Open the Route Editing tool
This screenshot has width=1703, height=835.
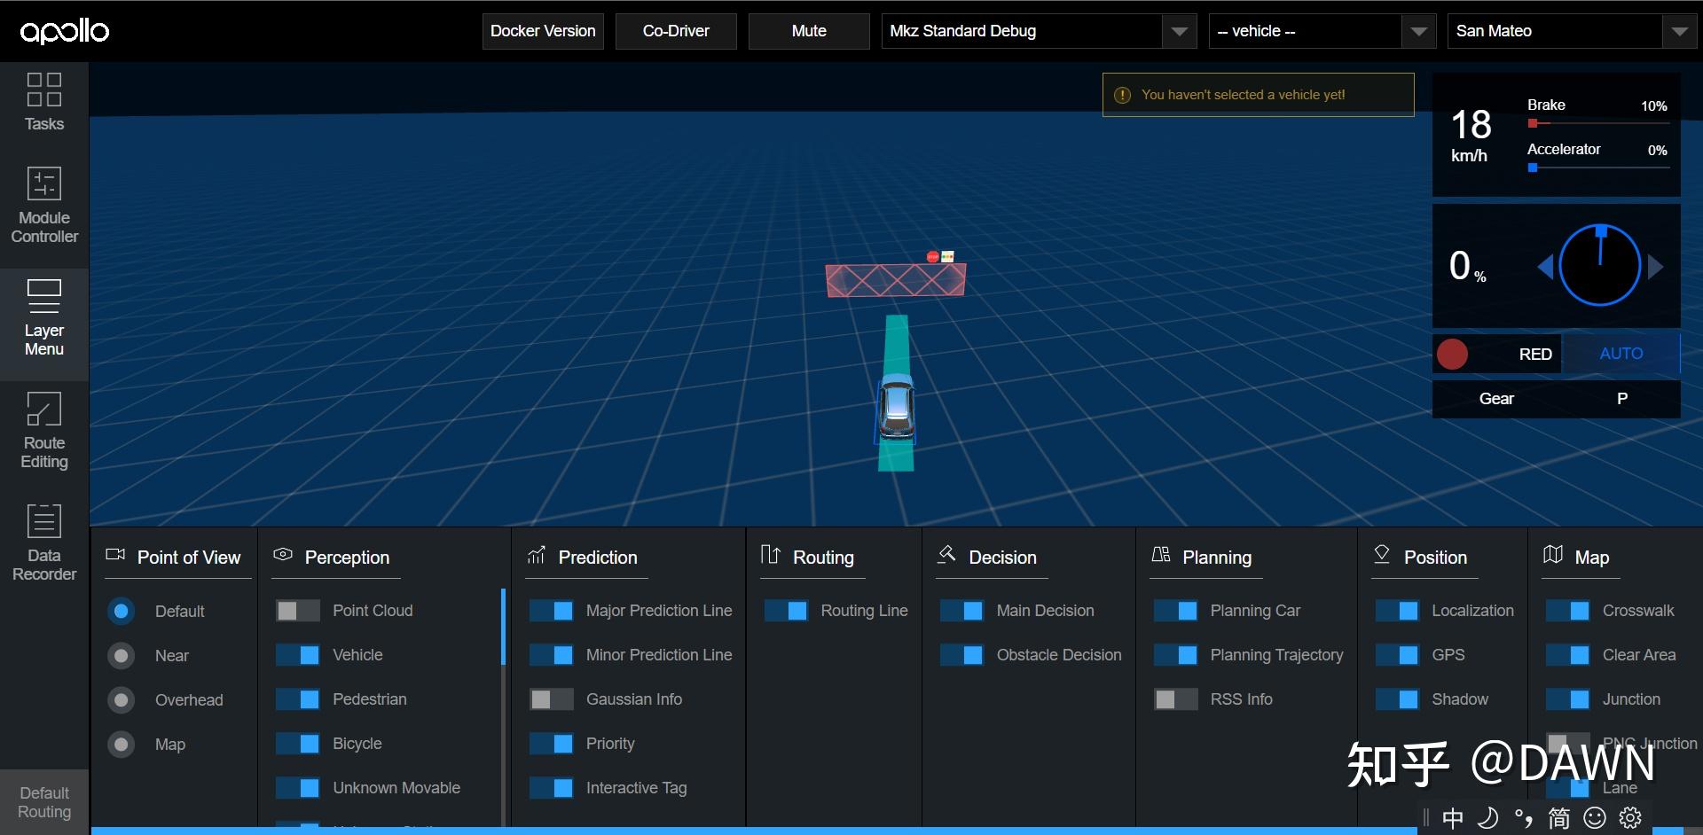(x=43, y=431)
